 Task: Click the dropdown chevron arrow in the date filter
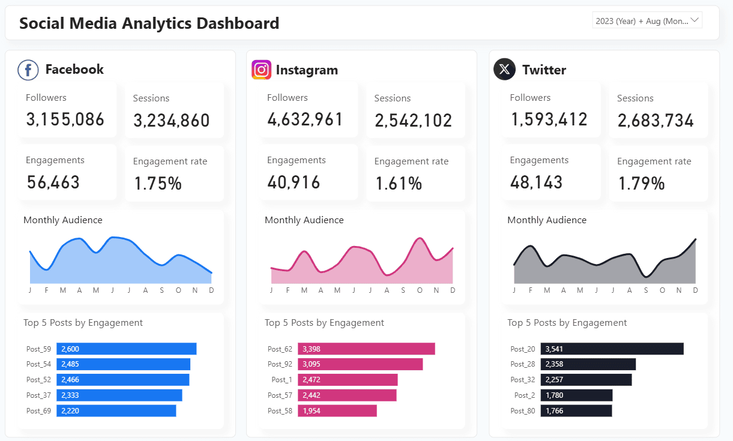[x=695, y=20]
